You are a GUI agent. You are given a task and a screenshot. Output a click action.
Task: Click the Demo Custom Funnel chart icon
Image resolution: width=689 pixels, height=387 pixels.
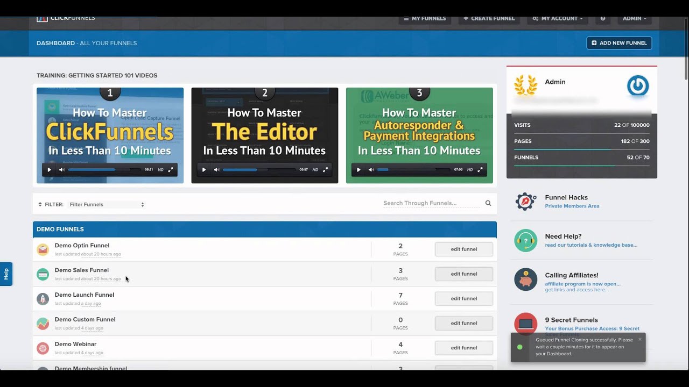coord(43,324)
